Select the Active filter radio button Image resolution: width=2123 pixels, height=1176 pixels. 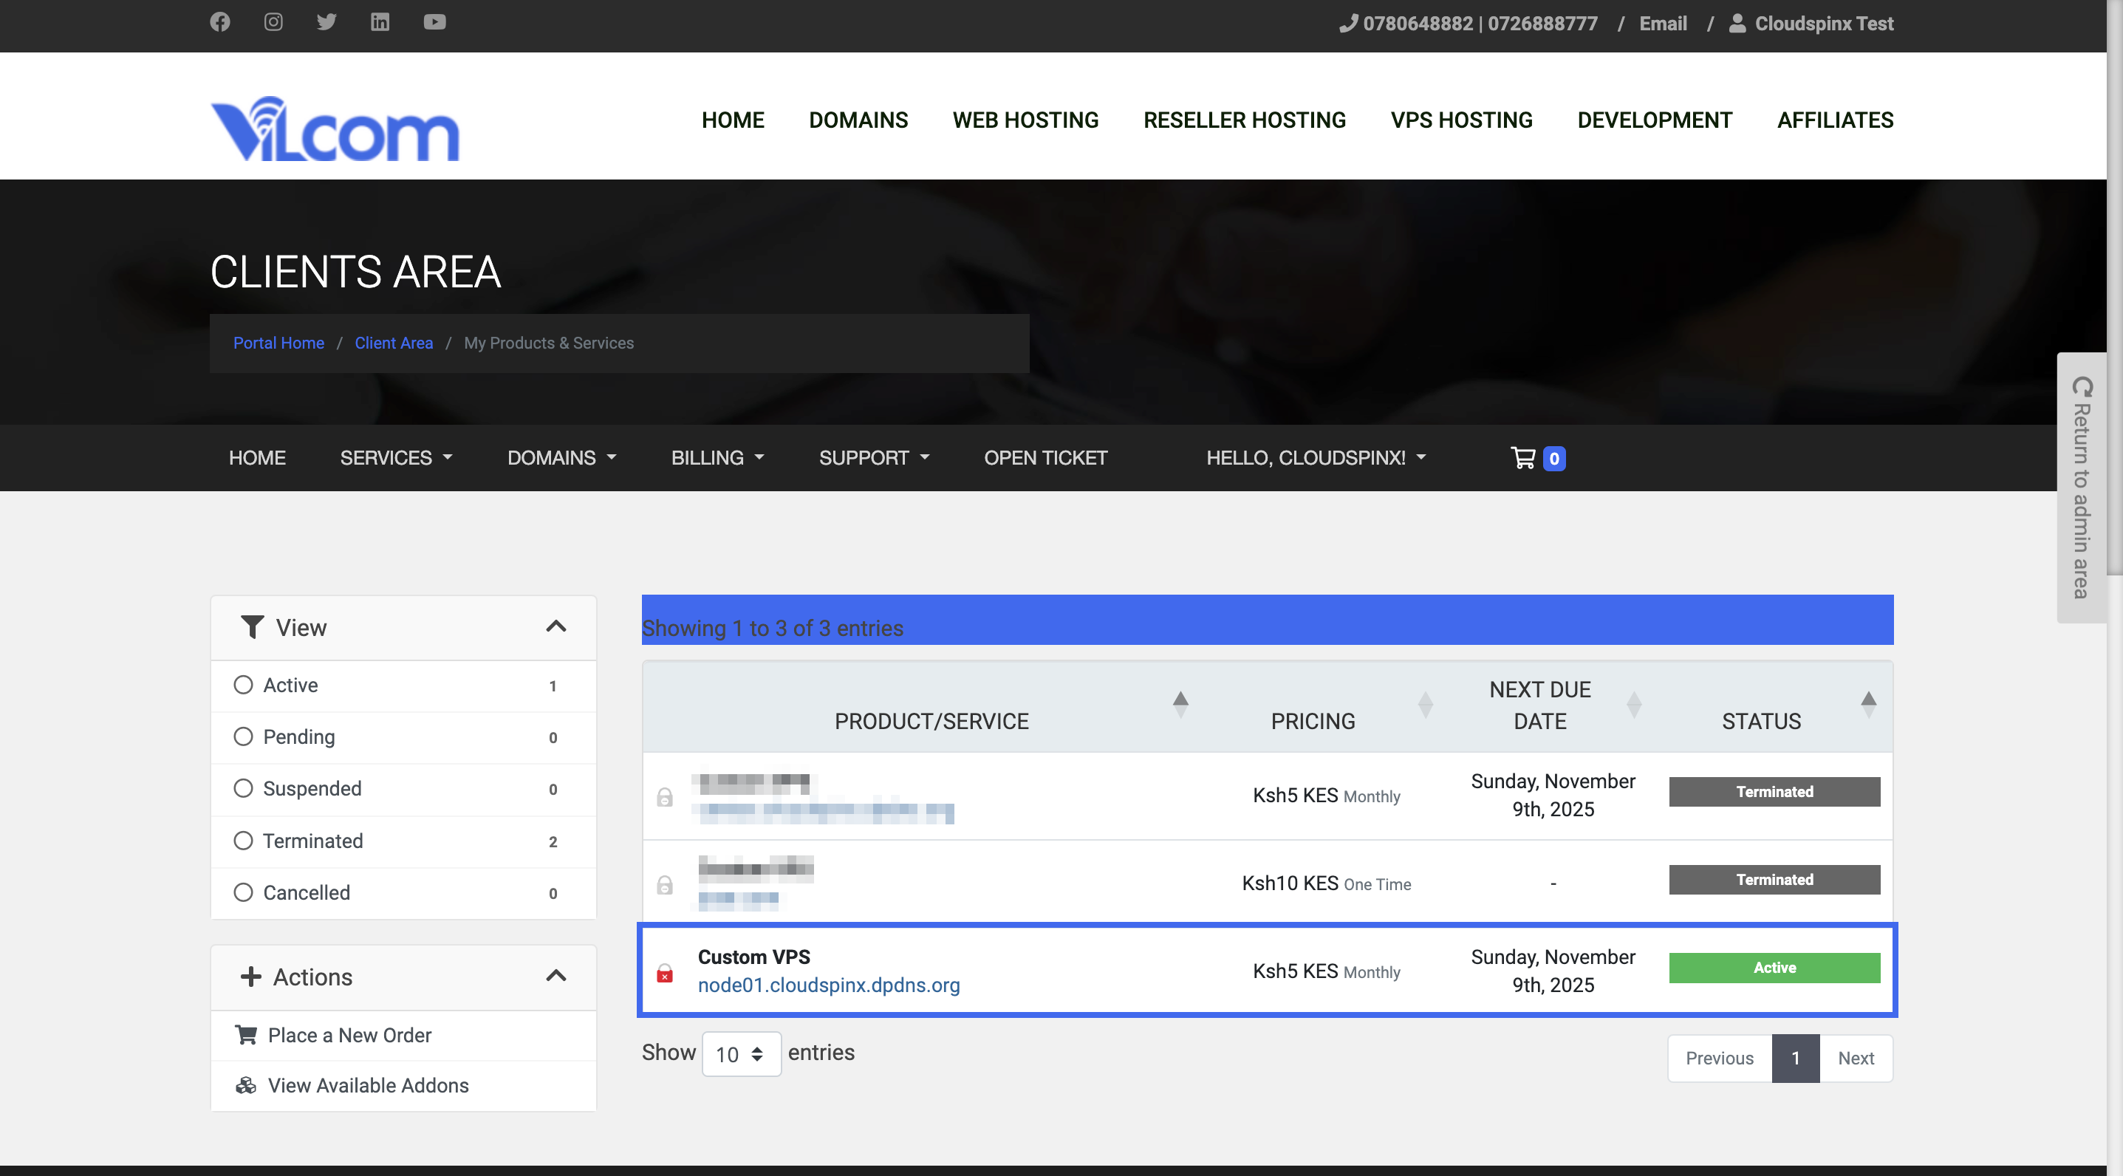[x=243, y=685]
